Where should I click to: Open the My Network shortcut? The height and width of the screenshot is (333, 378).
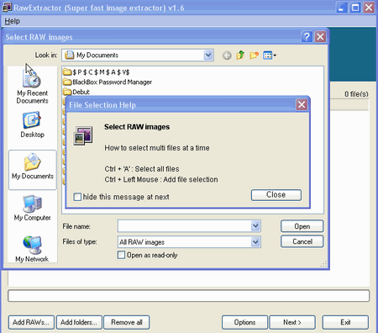(32, 249)
